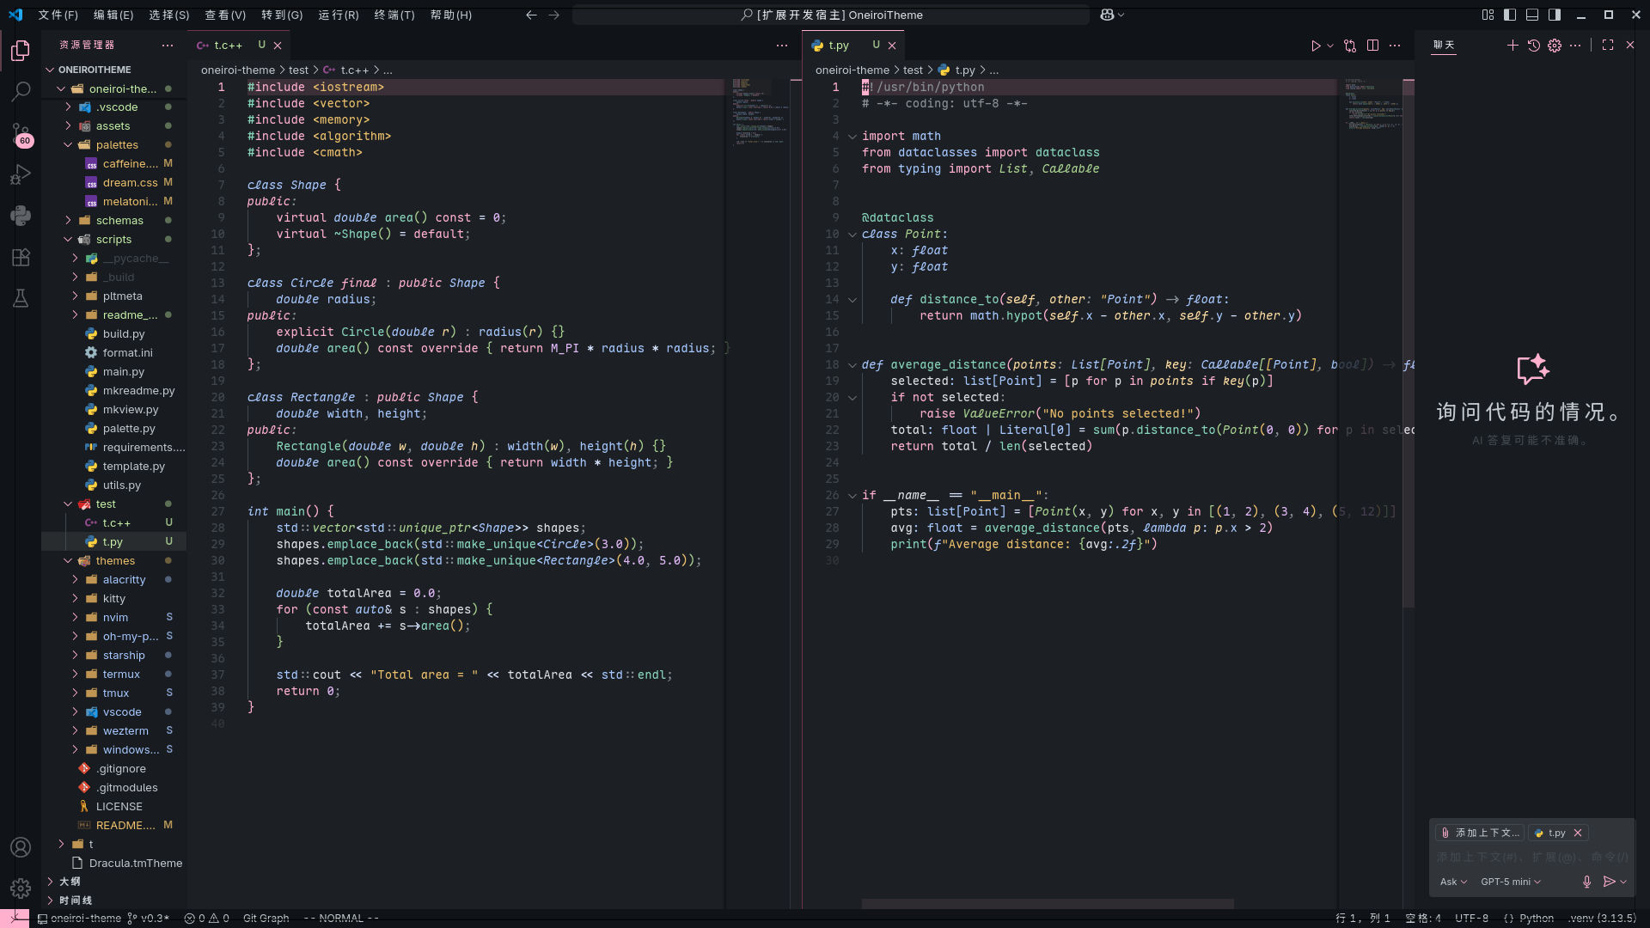Open the Extensions view
The width and height of the screenshot is (1650, 928).
coord(21,257)
